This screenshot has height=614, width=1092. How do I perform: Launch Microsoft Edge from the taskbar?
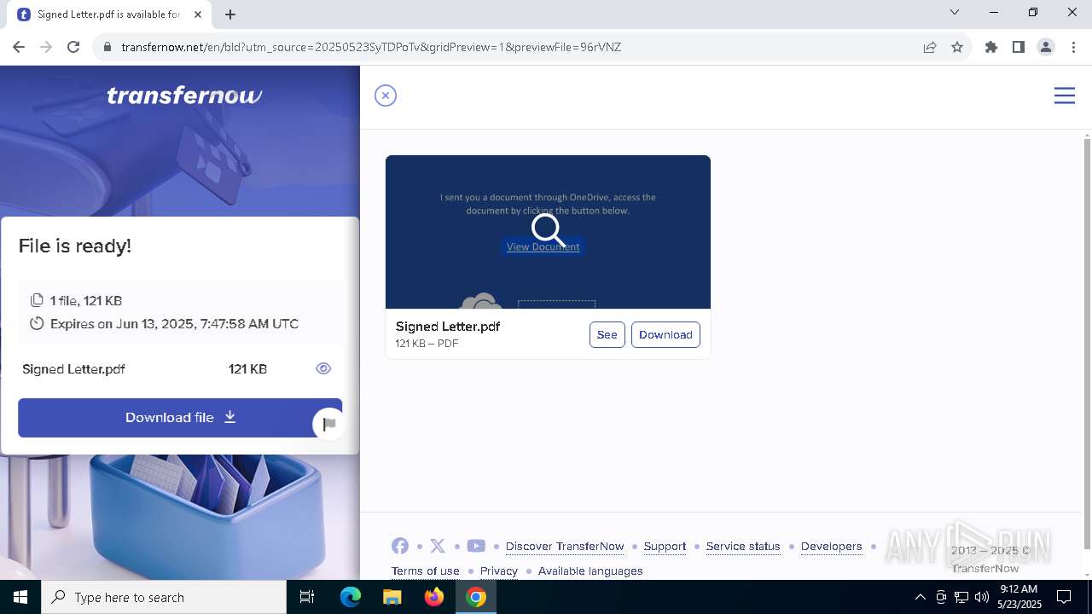(x=351, y=597)
